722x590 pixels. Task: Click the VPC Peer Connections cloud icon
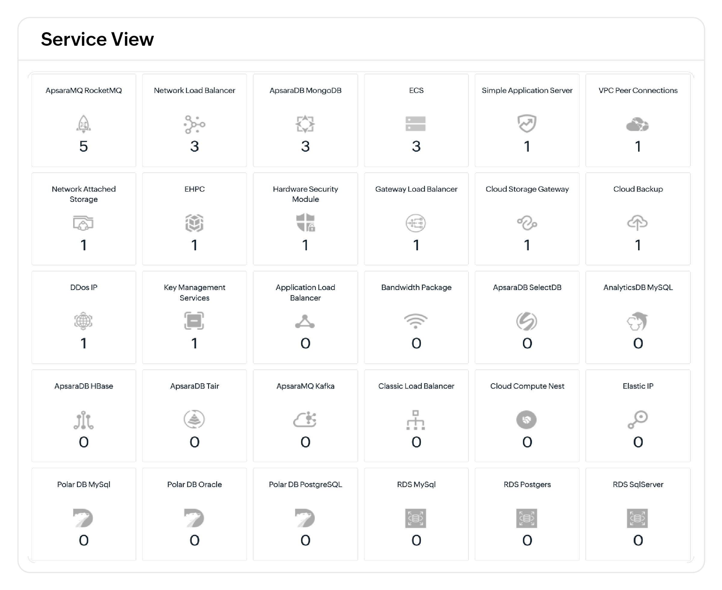click(638, 124)
